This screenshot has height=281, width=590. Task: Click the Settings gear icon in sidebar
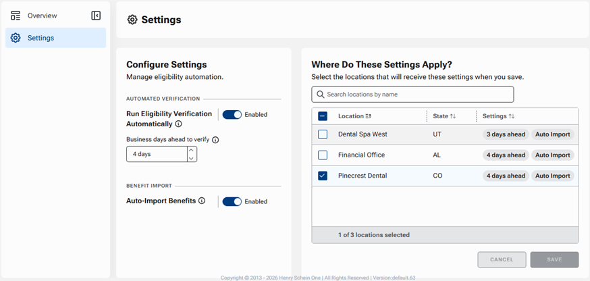16,38
